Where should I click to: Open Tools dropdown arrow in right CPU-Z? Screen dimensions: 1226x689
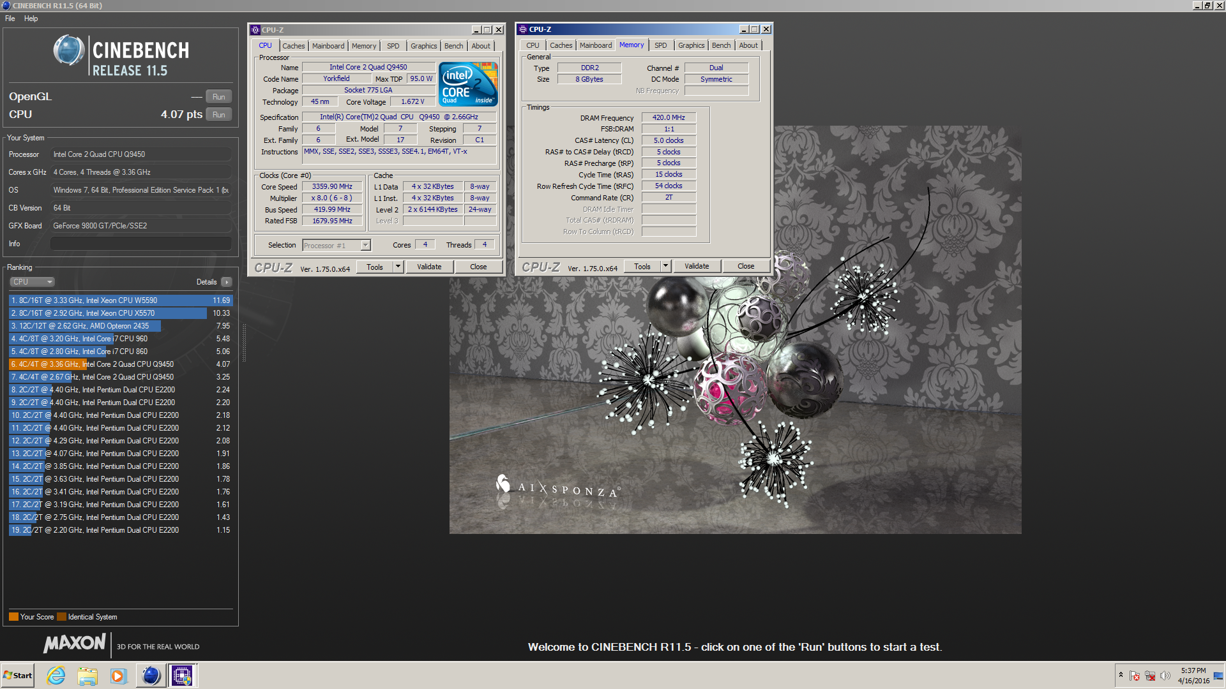pos(666,266)
